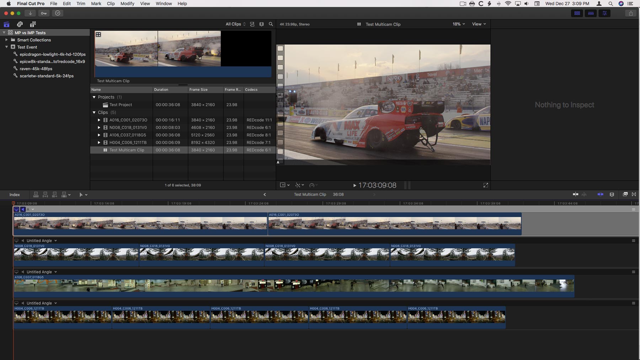The image size is (640, 360).
Task: Toggle audio skimming waveform icon
Action: click(584, 194)
